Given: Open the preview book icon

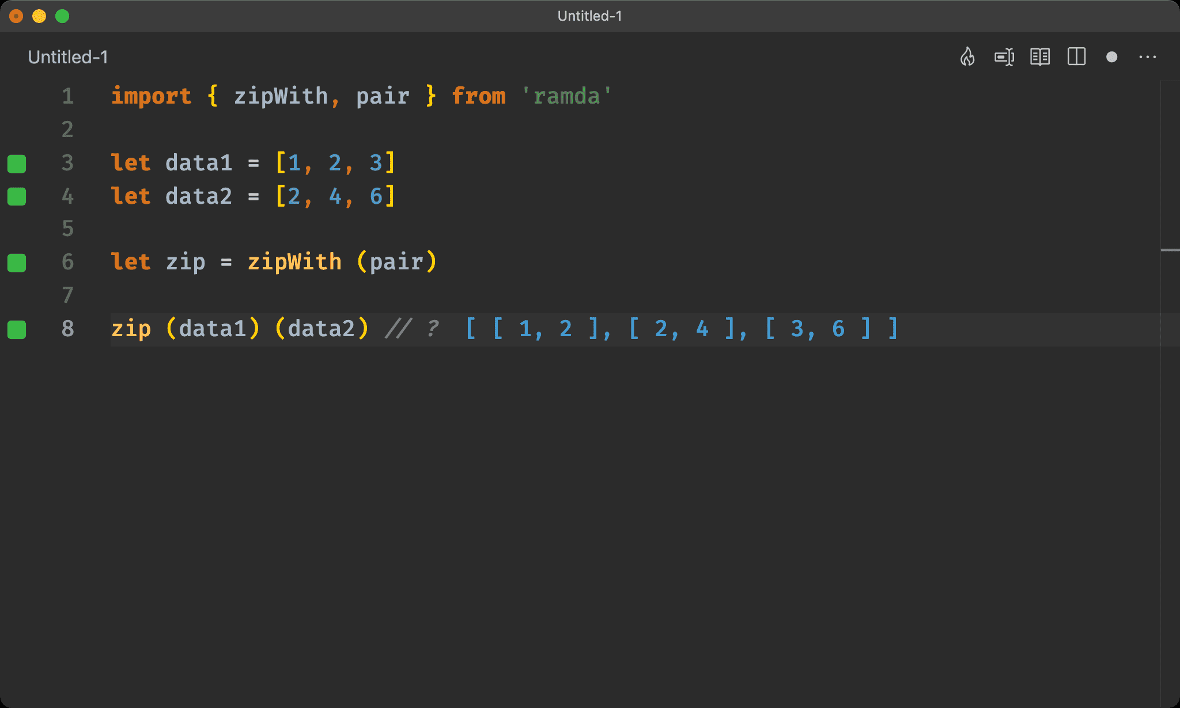Looking at the screenshot, I should 1040,57.
